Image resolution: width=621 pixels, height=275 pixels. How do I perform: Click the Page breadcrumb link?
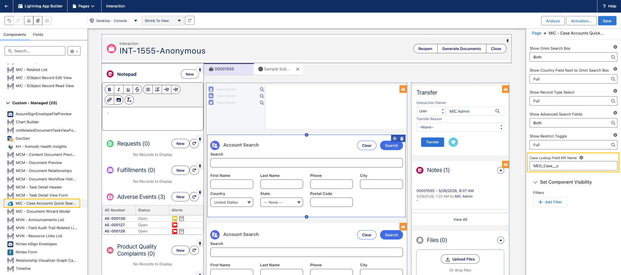click(536, 33)
